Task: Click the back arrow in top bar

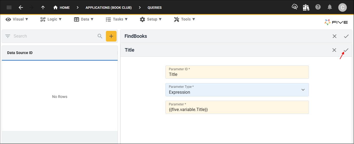Action: [21, 7]
